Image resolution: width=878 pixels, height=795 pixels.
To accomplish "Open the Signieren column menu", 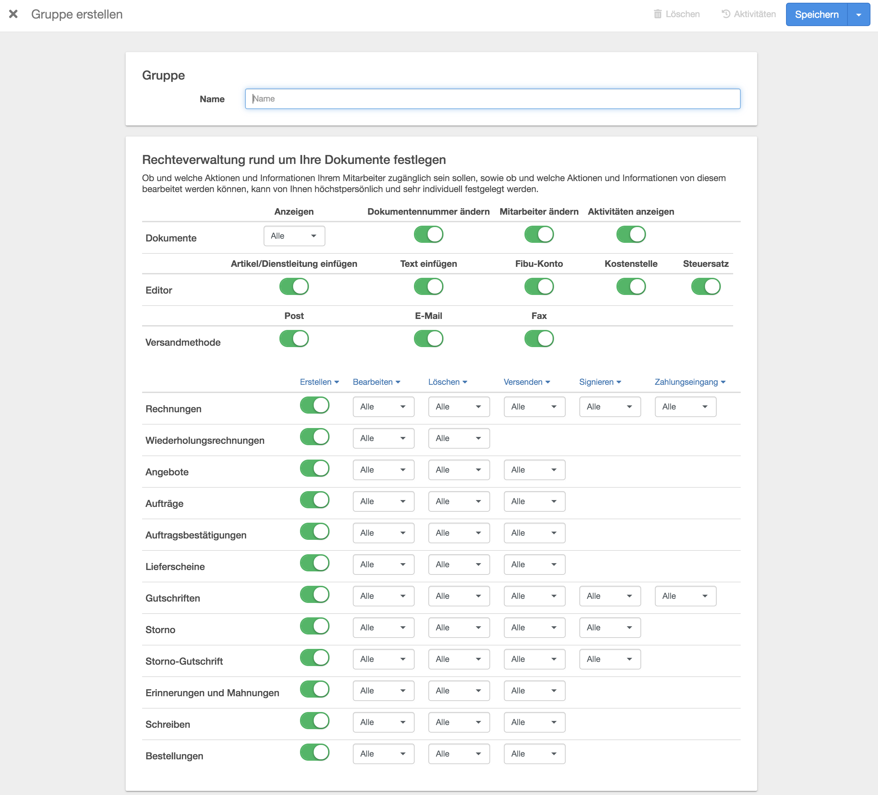I will (x=600, y=382).
